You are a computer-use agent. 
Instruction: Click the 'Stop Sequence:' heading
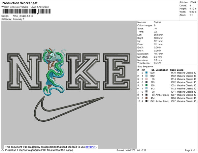click(x=145, y=67)
